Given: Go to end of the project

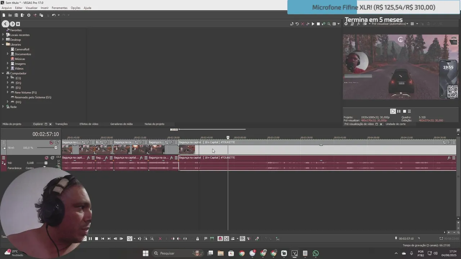Looking at the screenshot, I should [x=109, y=238].
